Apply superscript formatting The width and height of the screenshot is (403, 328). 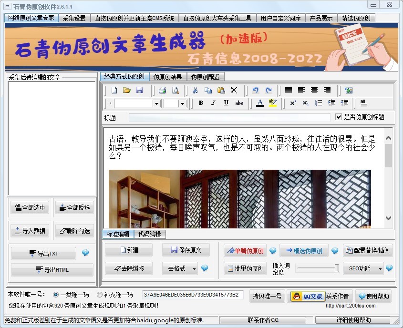pyautogui.click(x=293, y=103)
